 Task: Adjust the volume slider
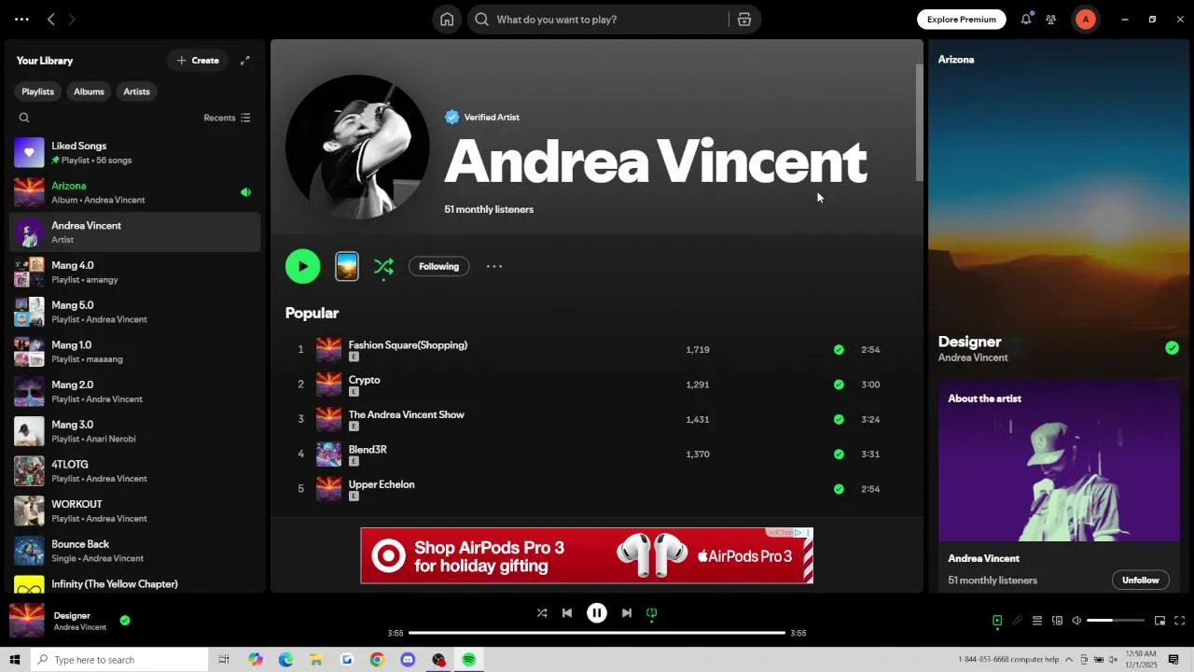1116,621
